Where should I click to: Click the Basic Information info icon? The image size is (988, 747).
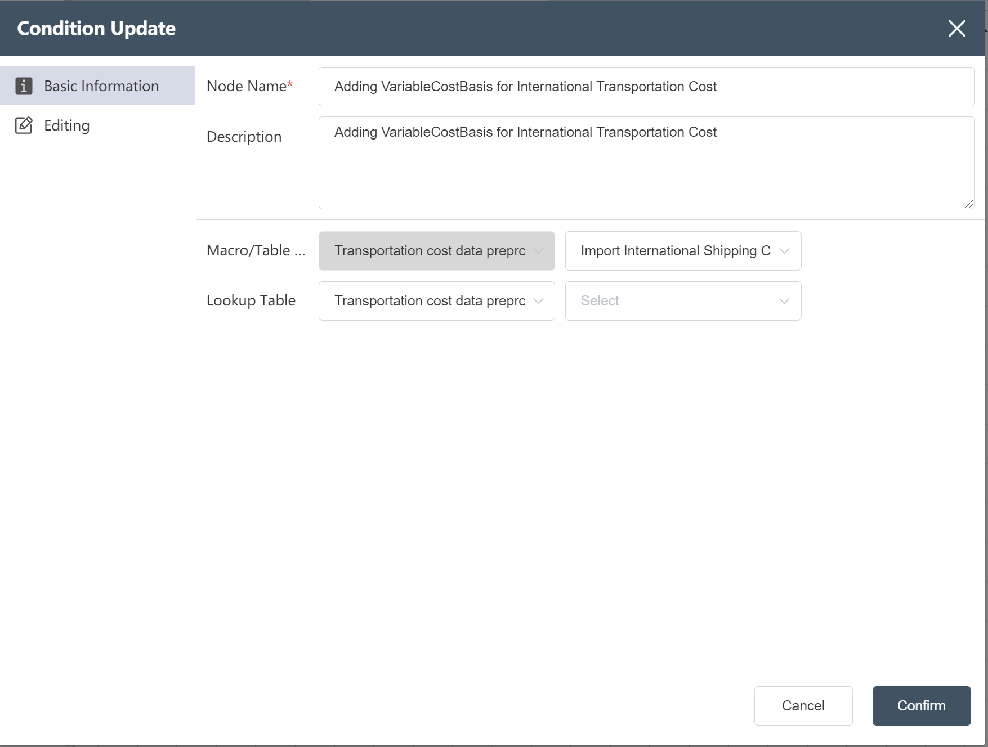pos(24,85)
